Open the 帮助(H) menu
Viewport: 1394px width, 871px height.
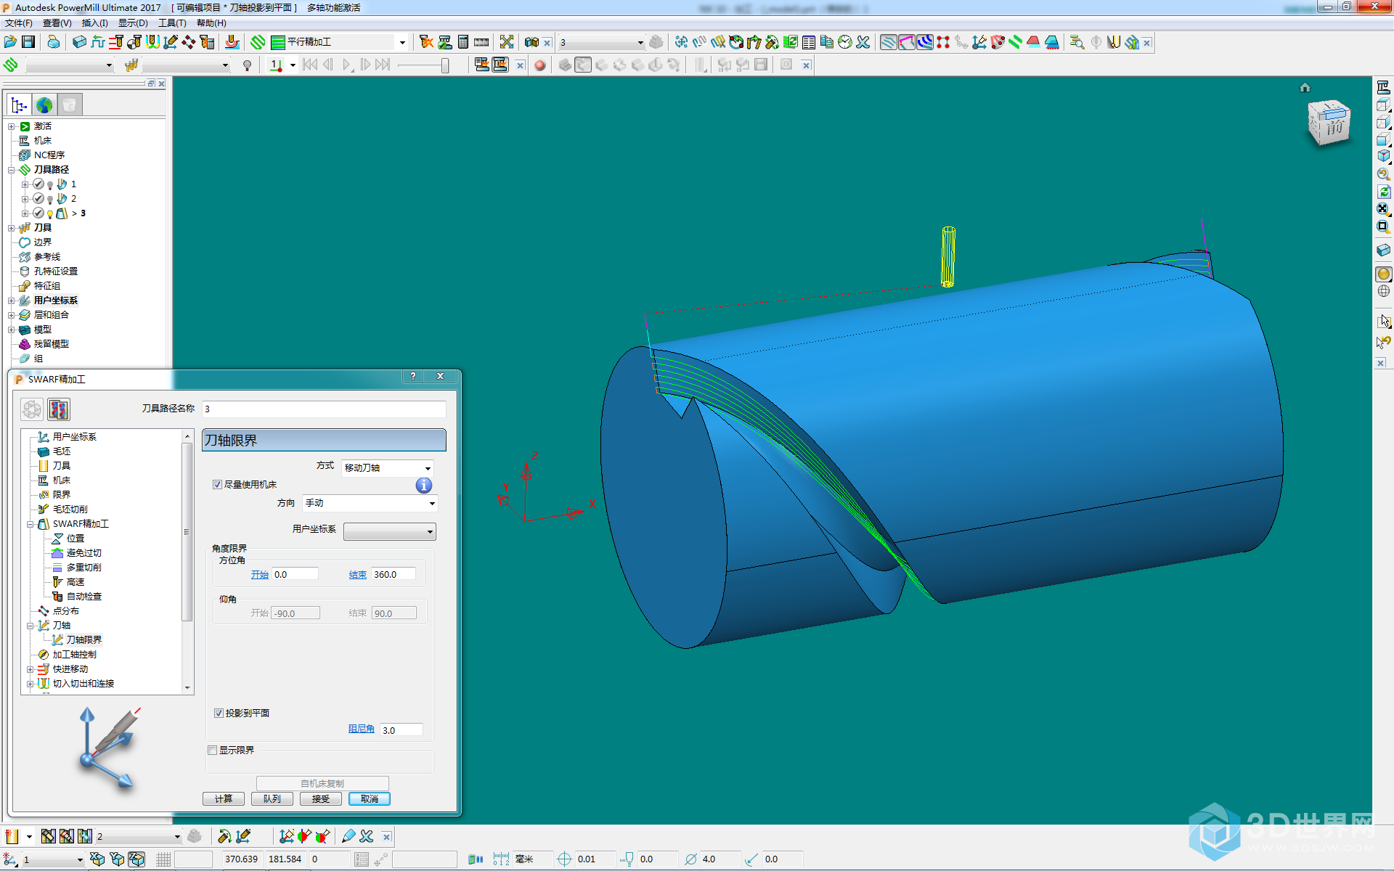pos(211,23)
